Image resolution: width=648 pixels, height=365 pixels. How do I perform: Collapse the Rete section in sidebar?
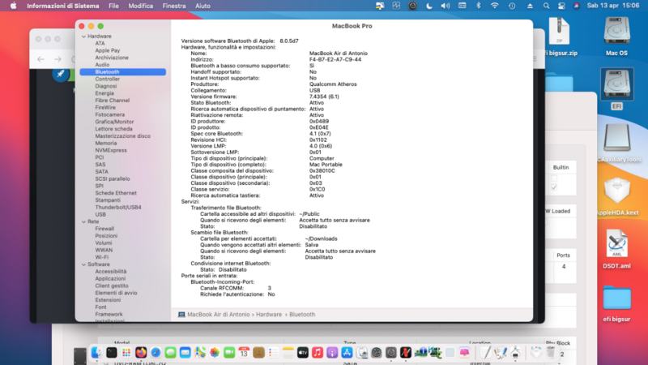pos(84,221)
